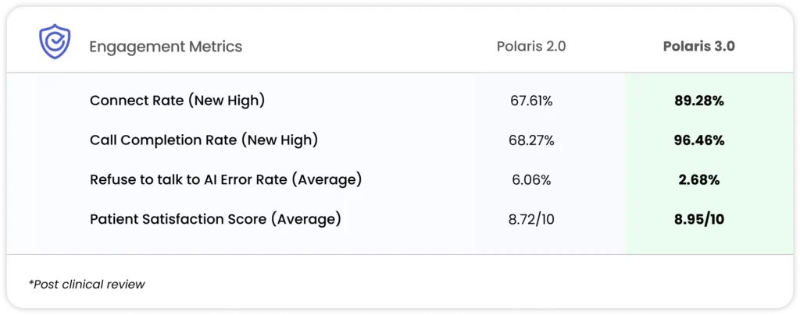Click the 89.28% connect rate value
The width and height of the screenshot is (800, 315).
(x=699, y=101)
